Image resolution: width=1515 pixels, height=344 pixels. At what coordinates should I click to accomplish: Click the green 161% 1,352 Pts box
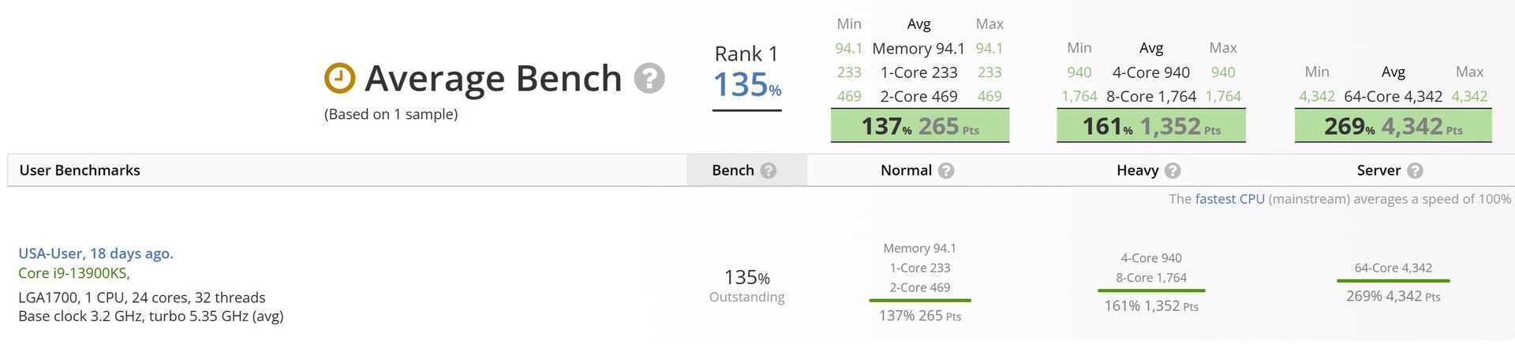point(1150,126)
